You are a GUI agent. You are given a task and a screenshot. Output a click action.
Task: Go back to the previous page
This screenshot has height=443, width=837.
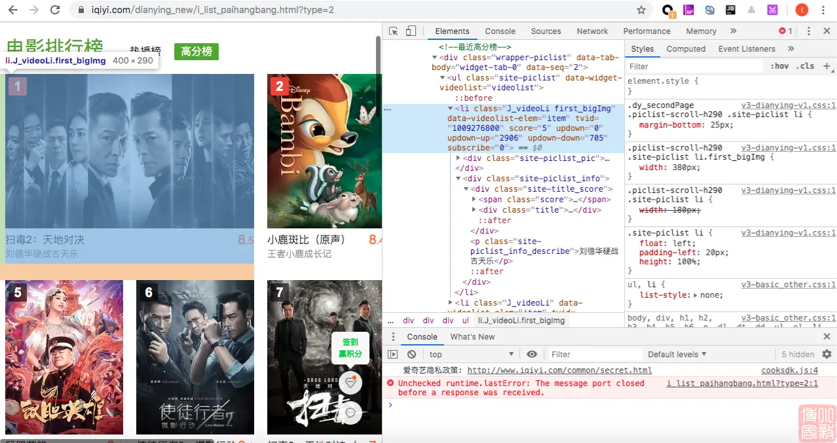tap(12, 10)
